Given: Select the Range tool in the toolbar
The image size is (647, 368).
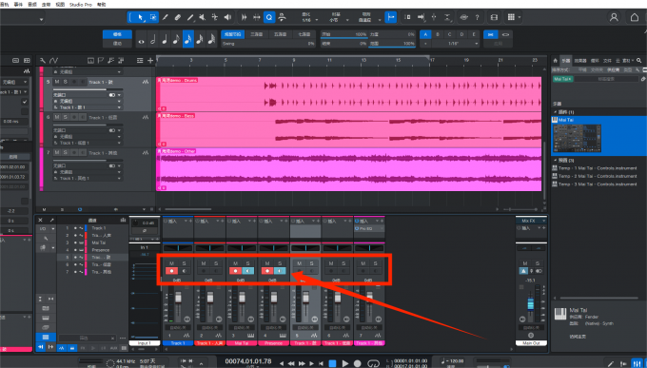Looking at the screenshot, I should (x=153, y=17).
